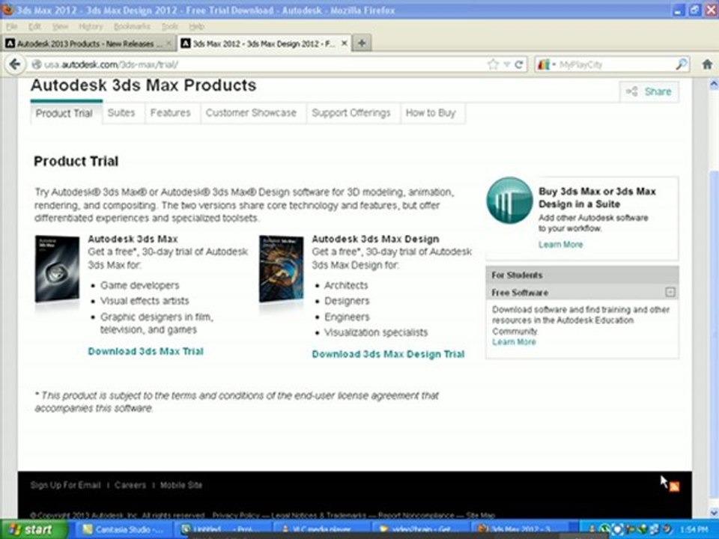Click the browser Back arrow button
719x539 pixels.
[x=15, y=64]
